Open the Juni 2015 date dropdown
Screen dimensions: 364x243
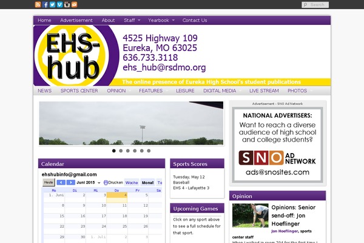89,182
